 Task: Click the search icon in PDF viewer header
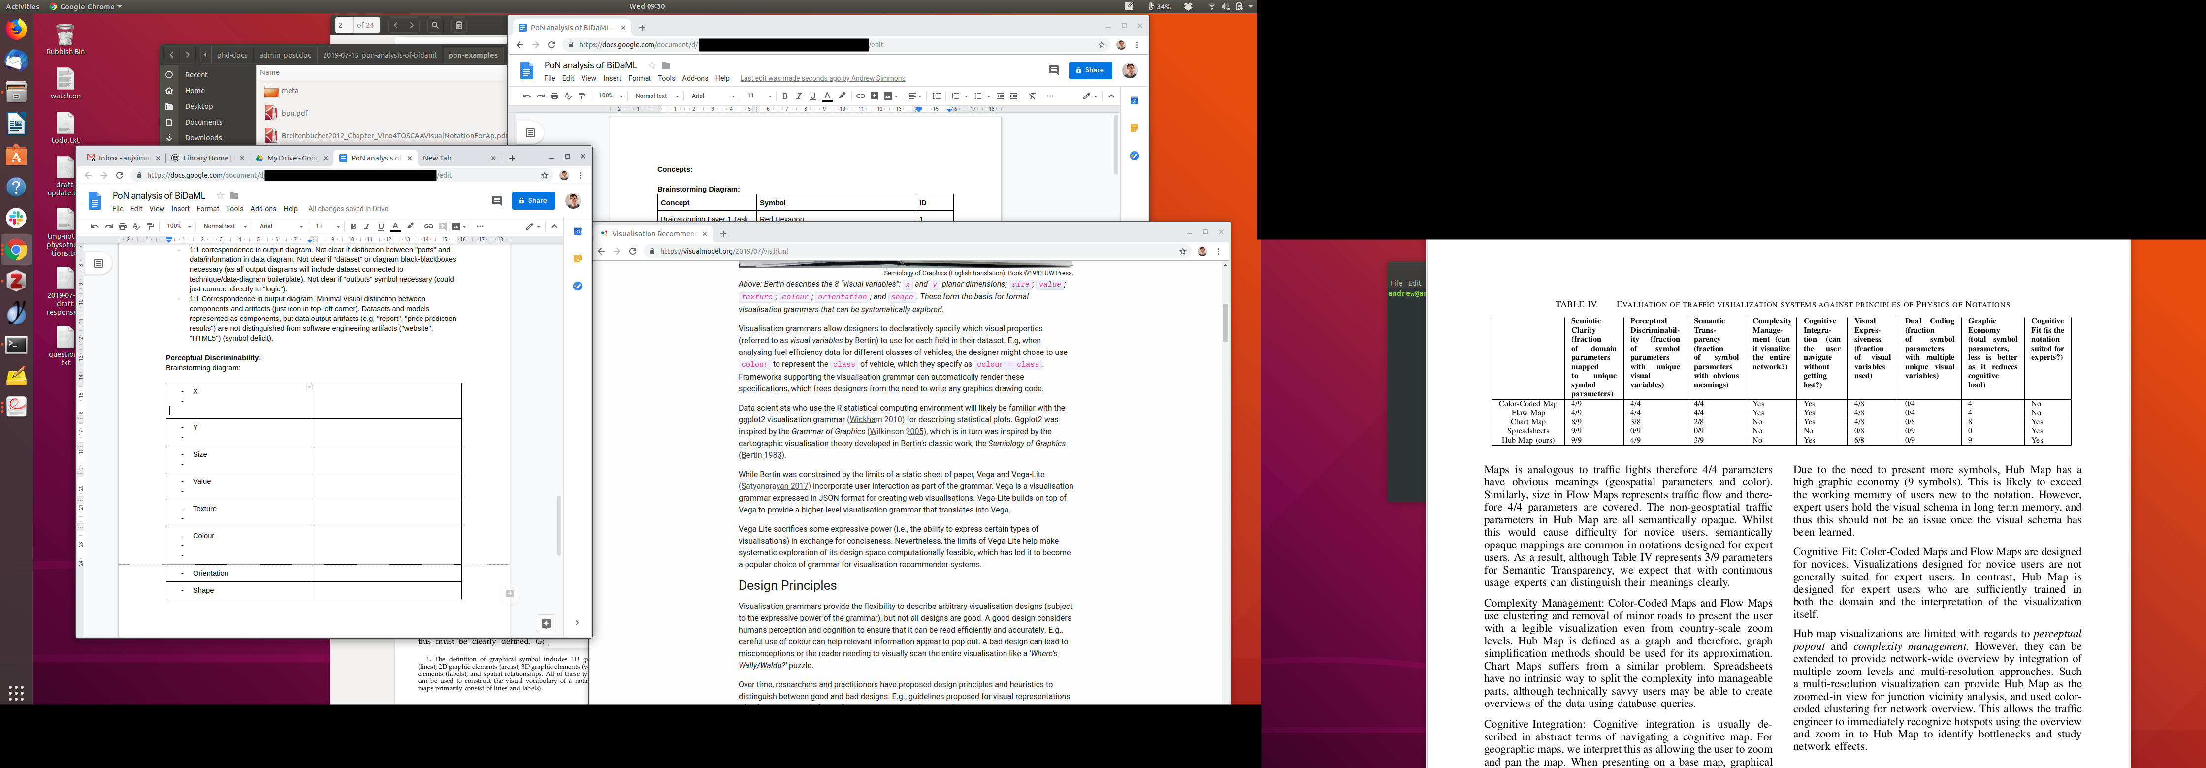[x=435, y=26]
